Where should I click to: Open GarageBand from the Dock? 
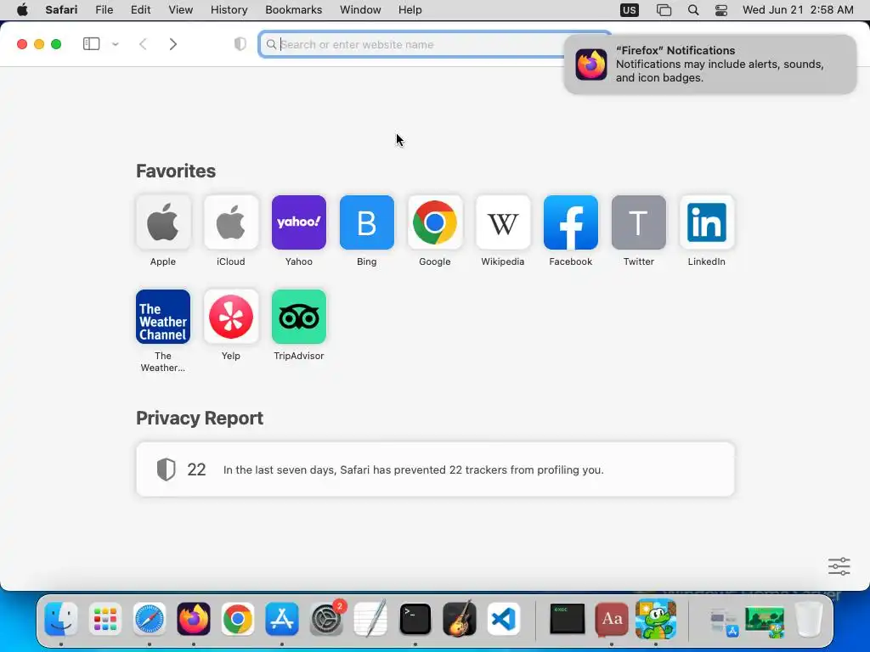click(x=460, y=619)
